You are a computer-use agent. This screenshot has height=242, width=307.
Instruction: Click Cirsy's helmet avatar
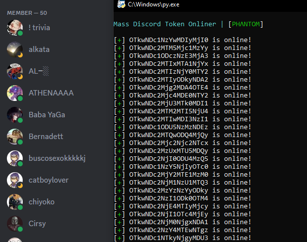coord(15,224)
